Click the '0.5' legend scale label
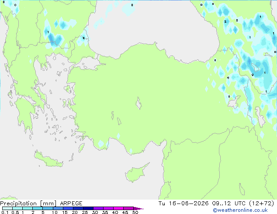 [x=15, y=212]
